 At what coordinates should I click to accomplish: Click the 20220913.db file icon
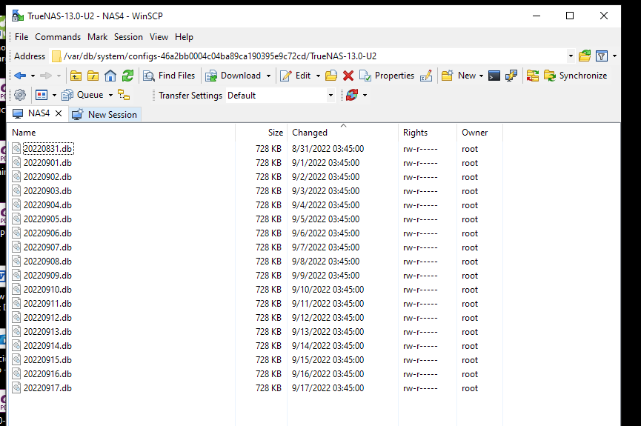(16, 332)
